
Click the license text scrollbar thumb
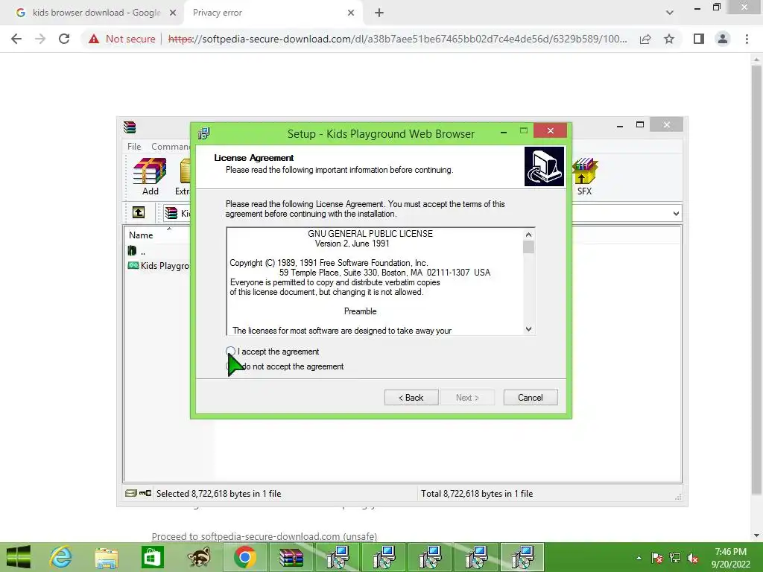pyautogui.click(x=528, y=247)
